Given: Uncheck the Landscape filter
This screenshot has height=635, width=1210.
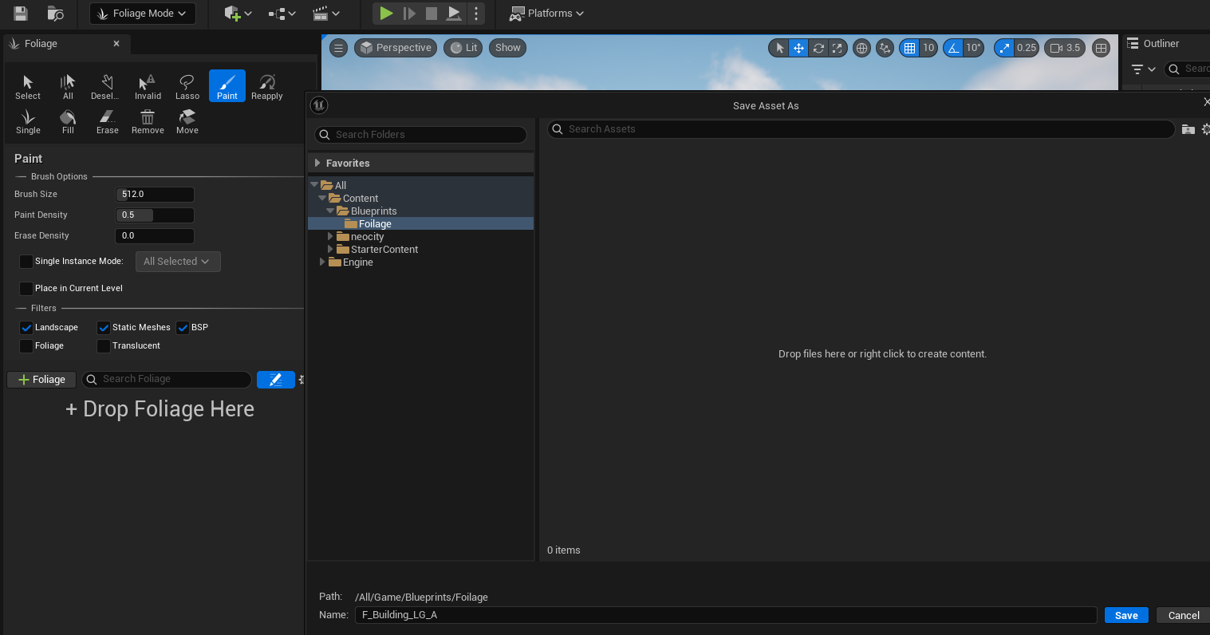Looking at the screenshot, I should click(26, 328).
